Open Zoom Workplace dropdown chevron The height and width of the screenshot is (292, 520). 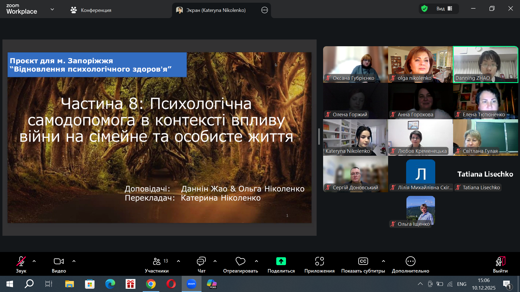[x=52, y=9]
